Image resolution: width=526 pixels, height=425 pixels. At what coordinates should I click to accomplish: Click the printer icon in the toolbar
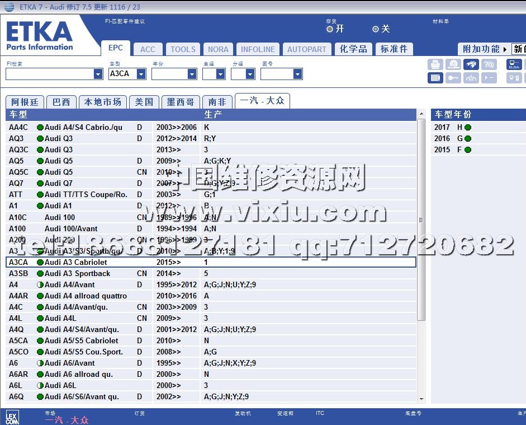(x=435, y=64)
